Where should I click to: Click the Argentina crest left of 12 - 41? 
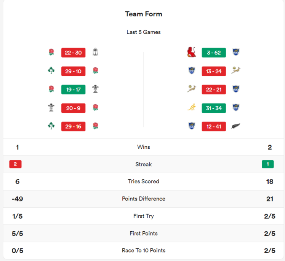point(192,126)
